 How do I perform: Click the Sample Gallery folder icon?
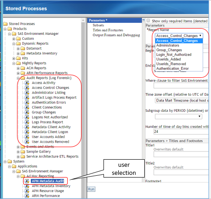(23, 152)
